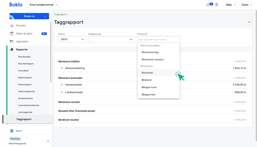Screen dimensions: 257x147
Task: Click the Uppladdat folder icon
Action: point(12,41)
